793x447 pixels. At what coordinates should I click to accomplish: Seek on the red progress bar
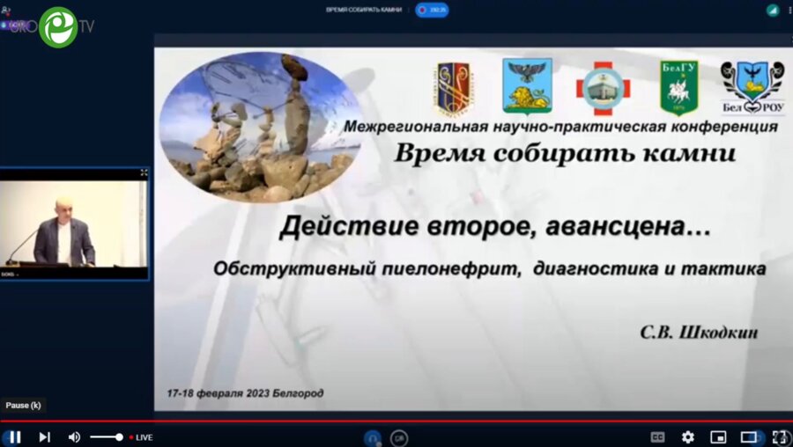coord(396,421)
